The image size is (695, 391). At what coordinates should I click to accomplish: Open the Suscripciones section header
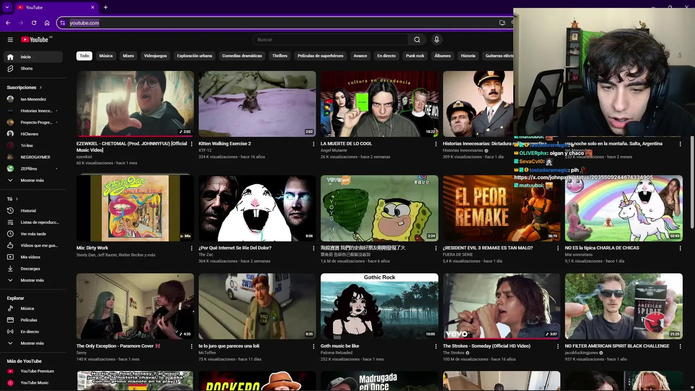pos(24,87)
